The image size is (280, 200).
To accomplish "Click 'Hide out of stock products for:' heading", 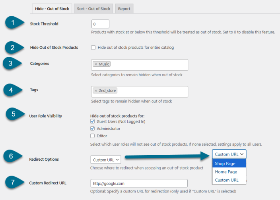I will point(117,116).
